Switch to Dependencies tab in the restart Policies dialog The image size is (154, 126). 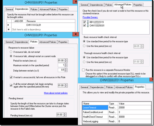pos(22,42)
